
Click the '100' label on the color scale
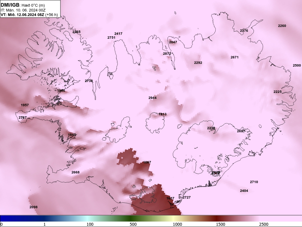tap(90, 224)
